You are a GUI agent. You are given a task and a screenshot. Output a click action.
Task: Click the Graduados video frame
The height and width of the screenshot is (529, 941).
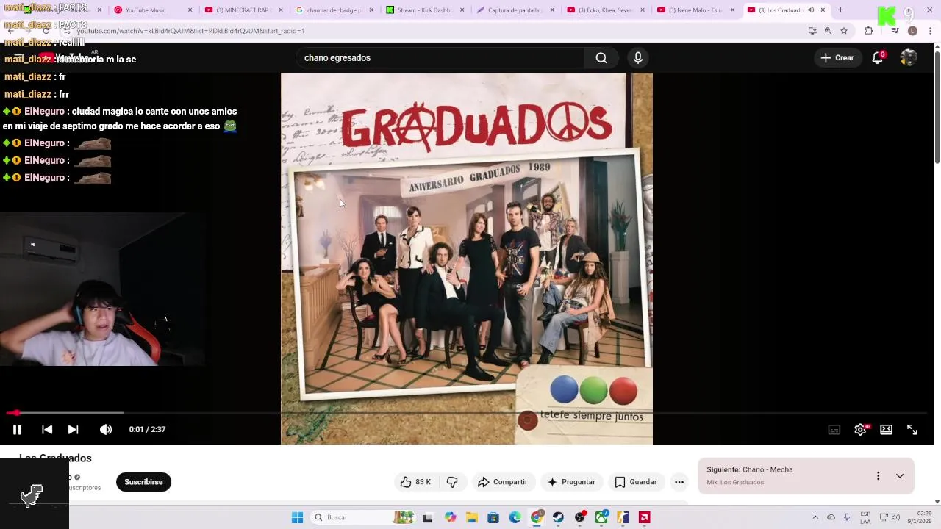[x=467, y=259]
